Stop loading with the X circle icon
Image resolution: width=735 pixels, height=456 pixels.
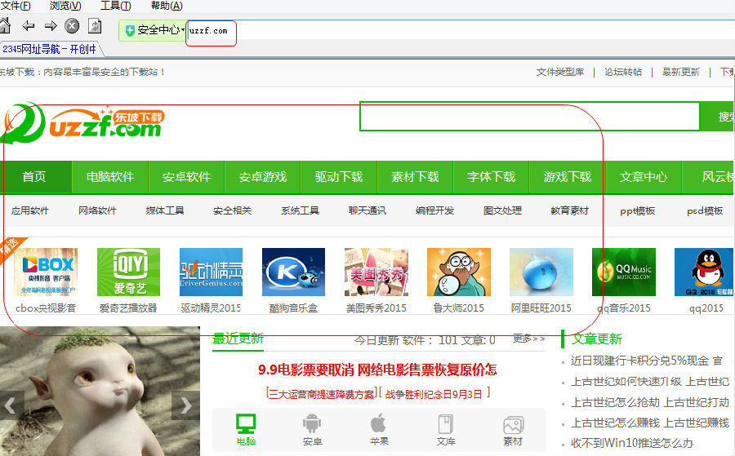(72, 26)
